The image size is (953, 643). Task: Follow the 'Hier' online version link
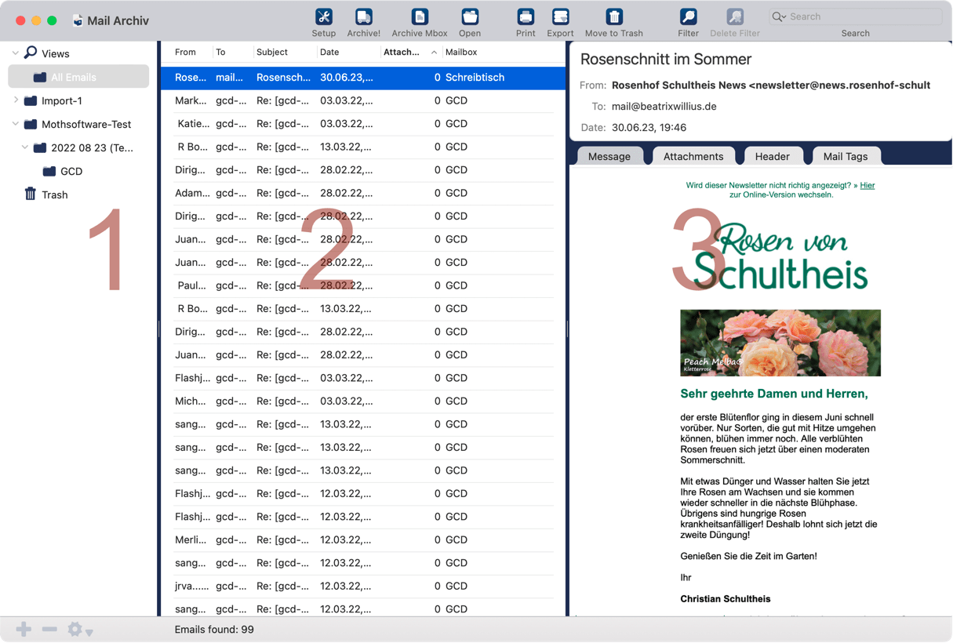pyautogui.click(x=866, y=185)
